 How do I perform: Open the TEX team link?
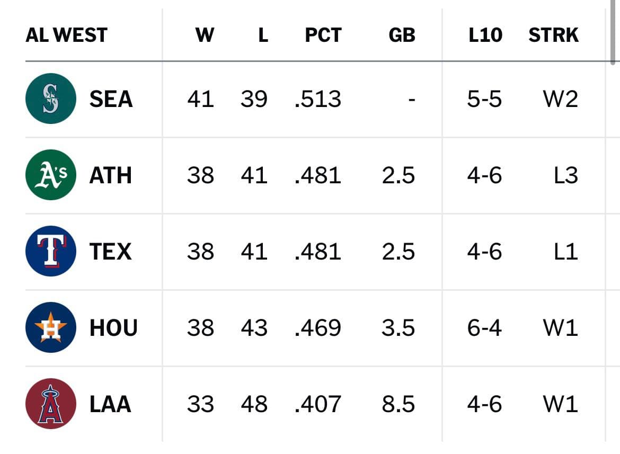110,251
